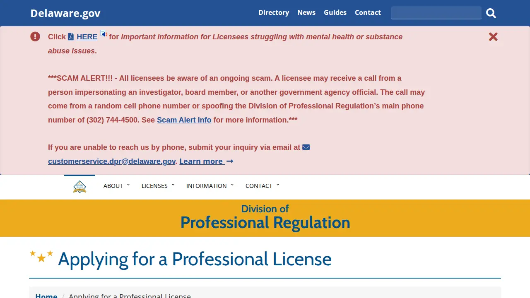Screen dimensions: 530x298
Task: Expand the ABOUT dropdown menu
Action: [x=116, y=186]
